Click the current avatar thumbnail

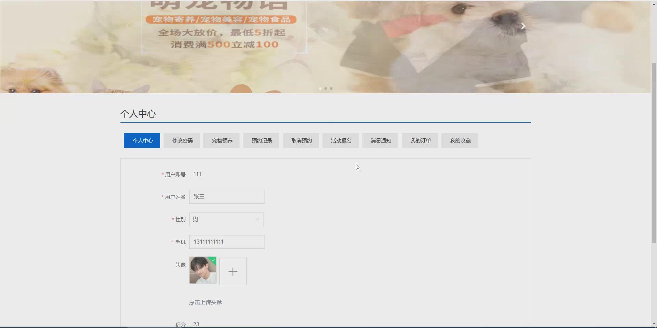[203, 271]
